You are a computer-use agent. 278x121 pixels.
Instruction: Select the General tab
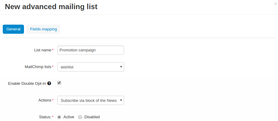click(x=13, y=29)
